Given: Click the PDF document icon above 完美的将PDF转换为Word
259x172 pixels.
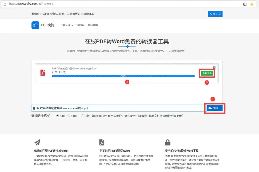Looking at the screenshot, I should pos(102,142).
